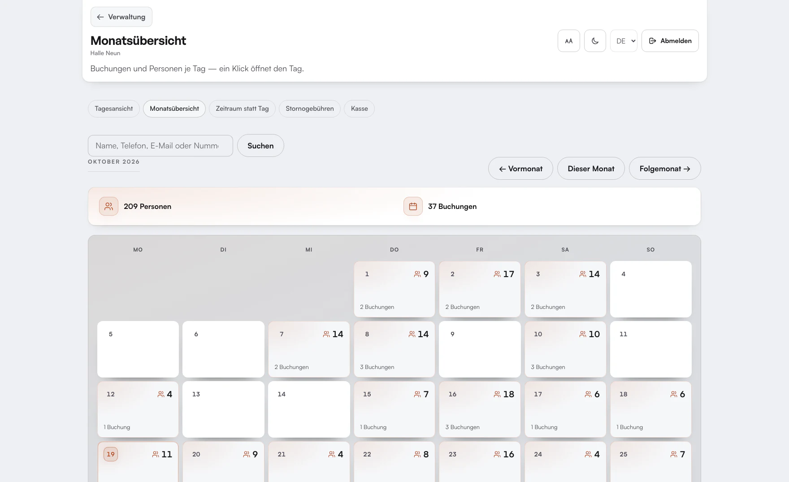Open the empty day 6 cell
The width and height of the screenshot is (789, 482).
pos(223,349)
